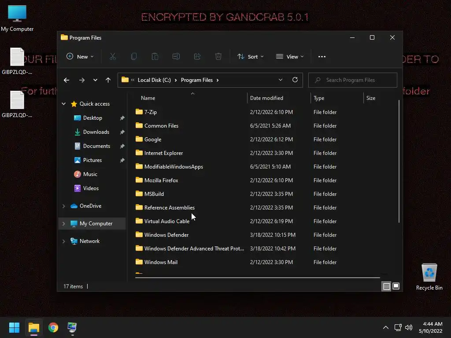Click the network icon in system tray

(x=398, y=327)
